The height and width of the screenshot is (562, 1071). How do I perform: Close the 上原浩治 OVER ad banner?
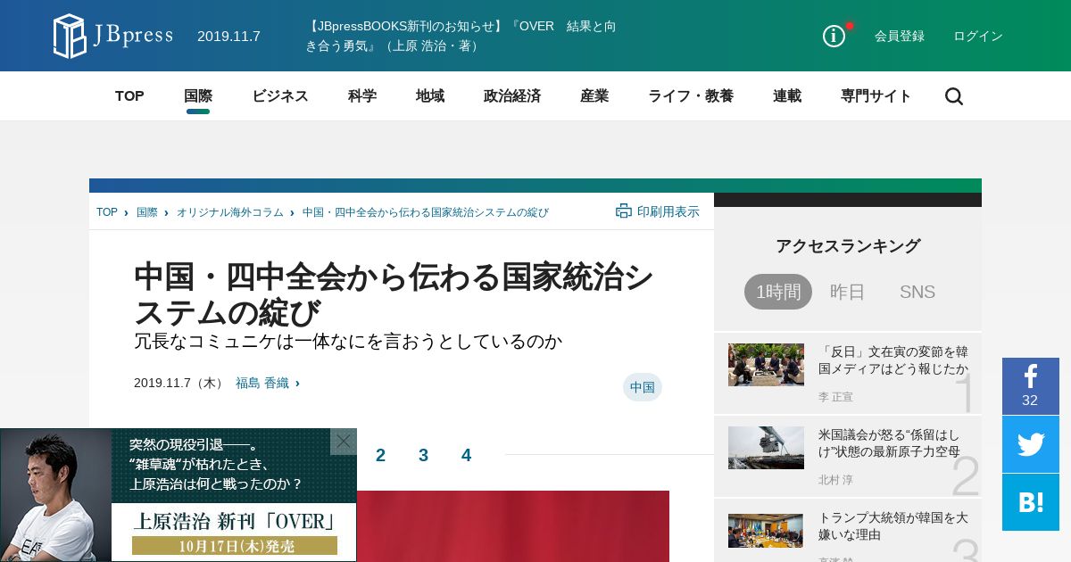pos(344,442)
